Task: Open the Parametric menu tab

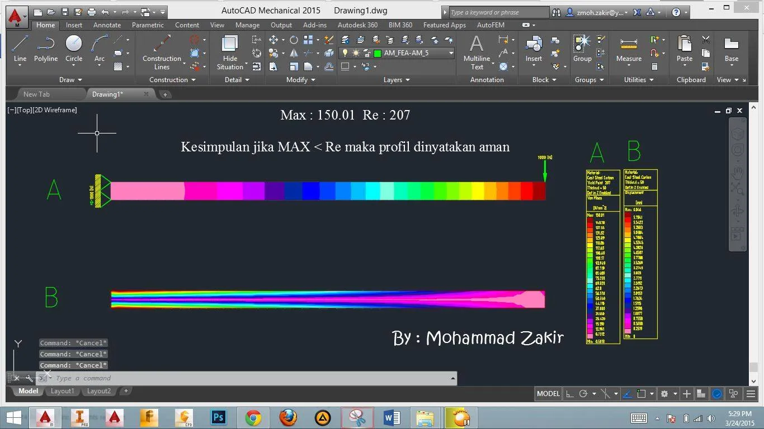Action: 147,25
